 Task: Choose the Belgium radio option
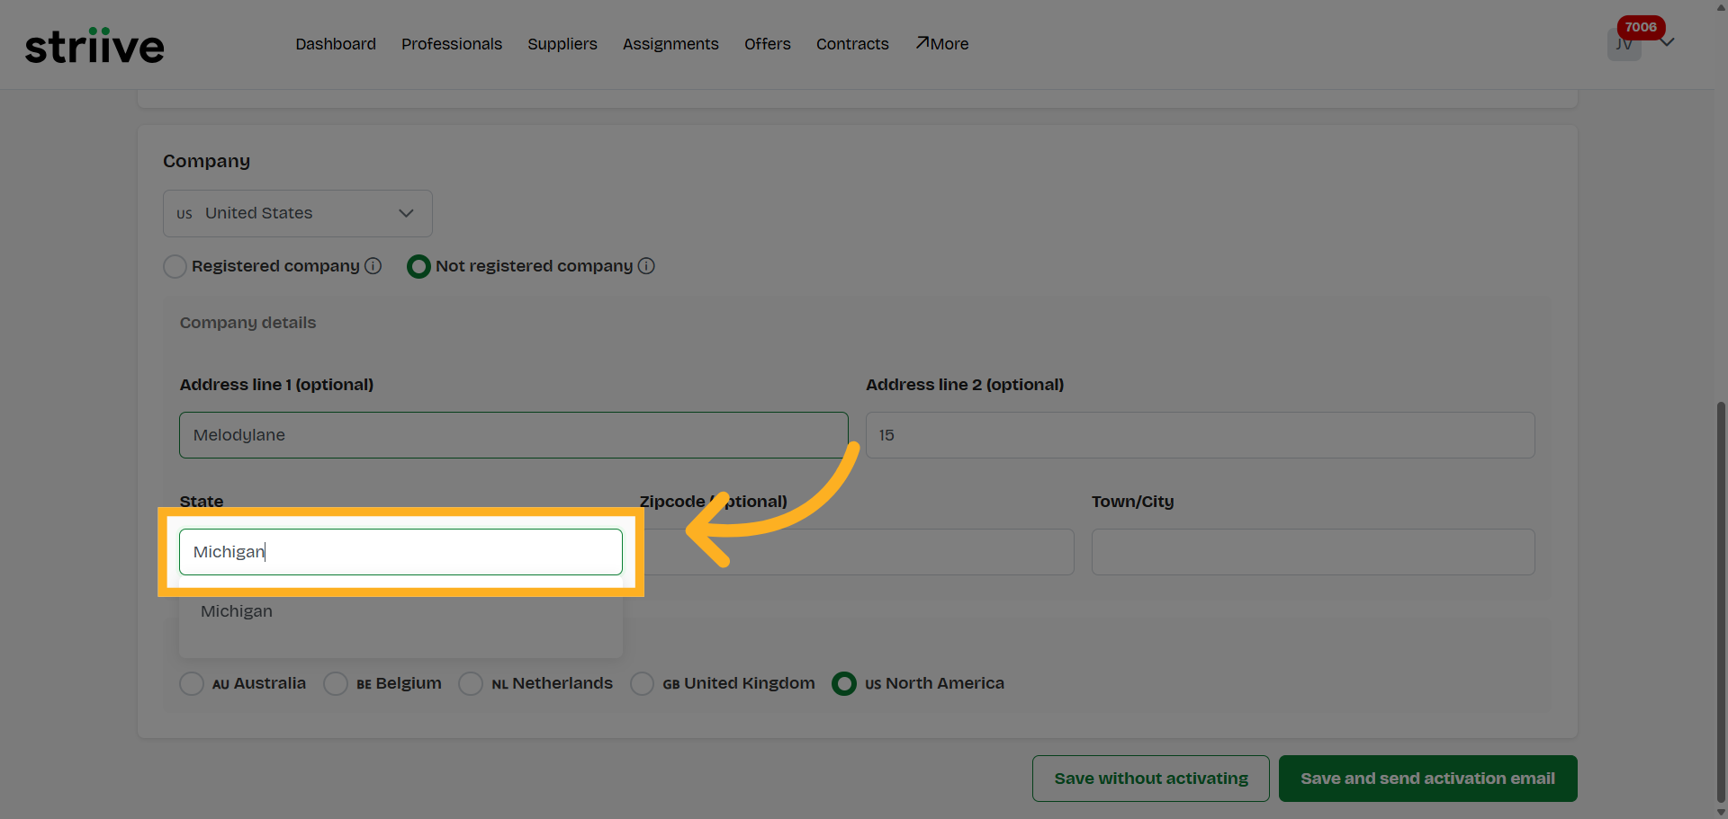point(336,684)
